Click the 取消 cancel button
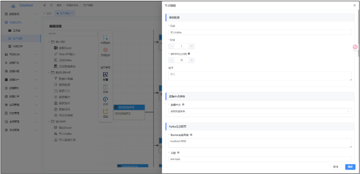The width and height of the screenshot is (360, 174). (x=336, y=167)
